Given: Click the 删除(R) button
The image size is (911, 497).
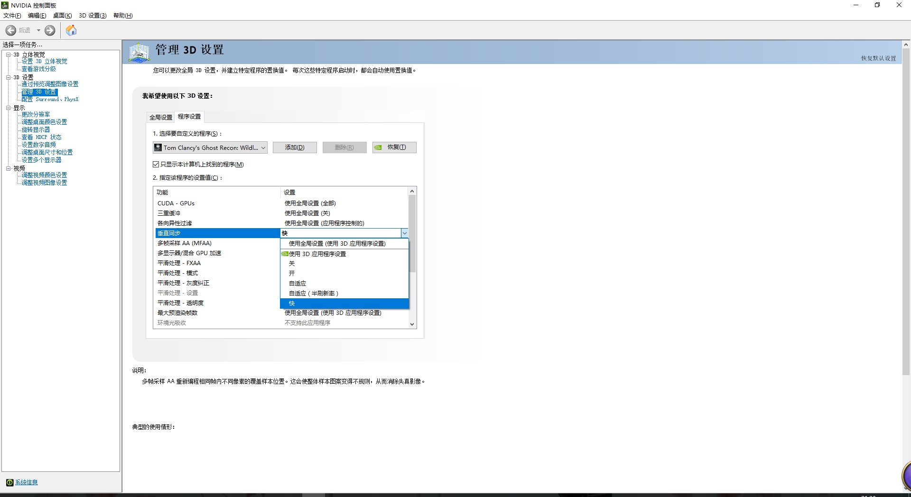Looking at the screenshot, I should pos(344,147).
